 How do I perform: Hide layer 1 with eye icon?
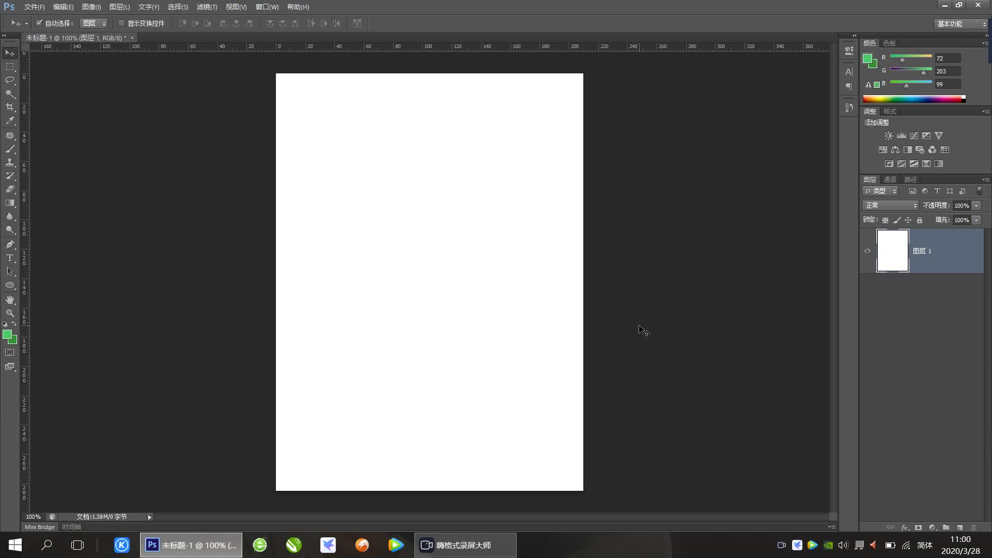tap(867, 251)
